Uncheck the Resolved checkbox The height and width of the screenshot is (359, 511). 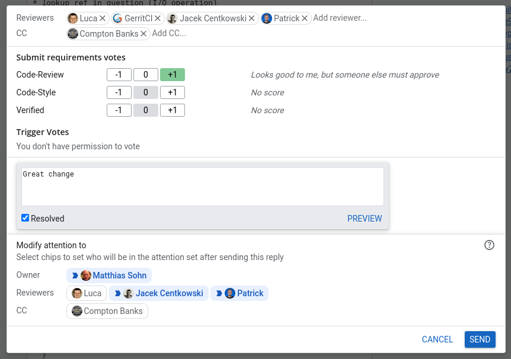[25, 217]
